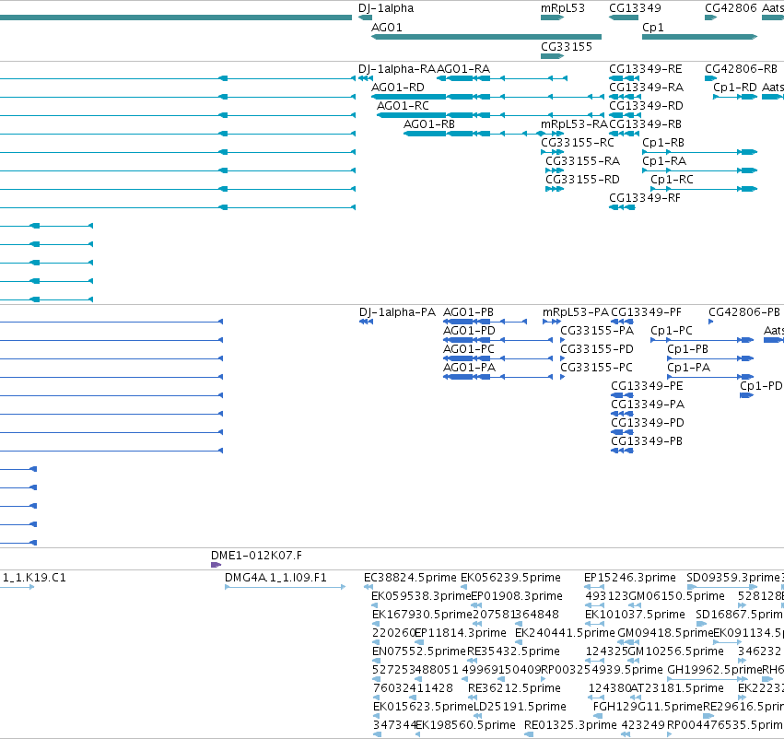Select the EK240441.5prime EST label
Viewport: 784px width, 739px height.
tap(565, 633)
